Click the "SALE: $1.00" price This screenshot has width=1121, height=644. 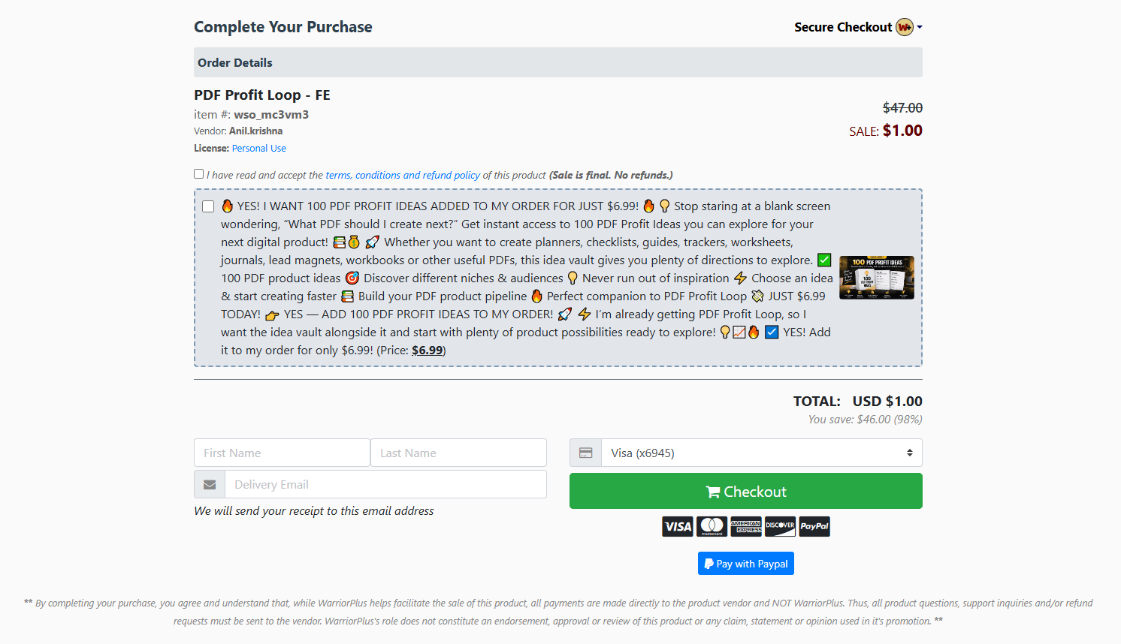pos(886,131)
